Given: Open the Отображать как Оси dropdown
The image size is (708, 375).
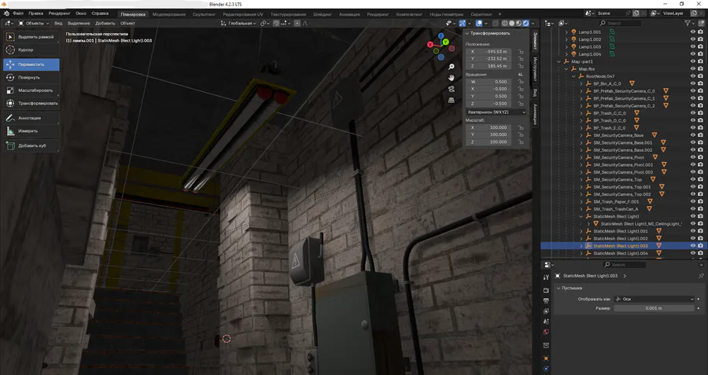Looking at the screenshot, I should click(654, 299).
